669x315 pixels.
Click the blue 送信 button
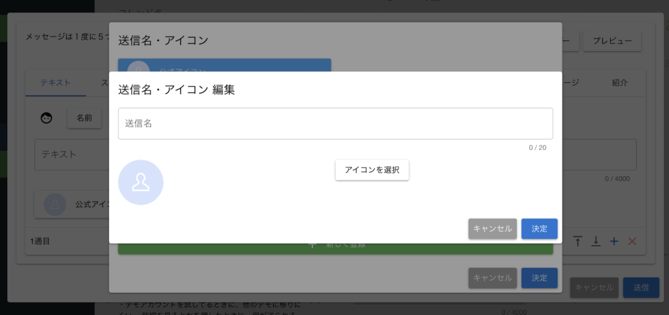pos(641,288)
